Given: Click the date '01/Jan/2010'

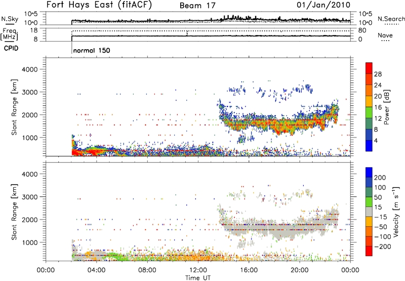Looking at the screenshot, I should coord(323,5).
